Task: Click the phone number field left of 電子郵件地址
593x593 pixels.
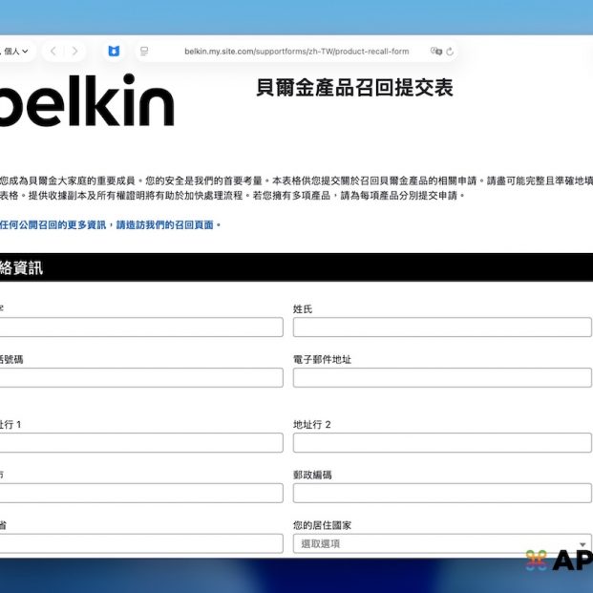Action: (x=141, y=378)
